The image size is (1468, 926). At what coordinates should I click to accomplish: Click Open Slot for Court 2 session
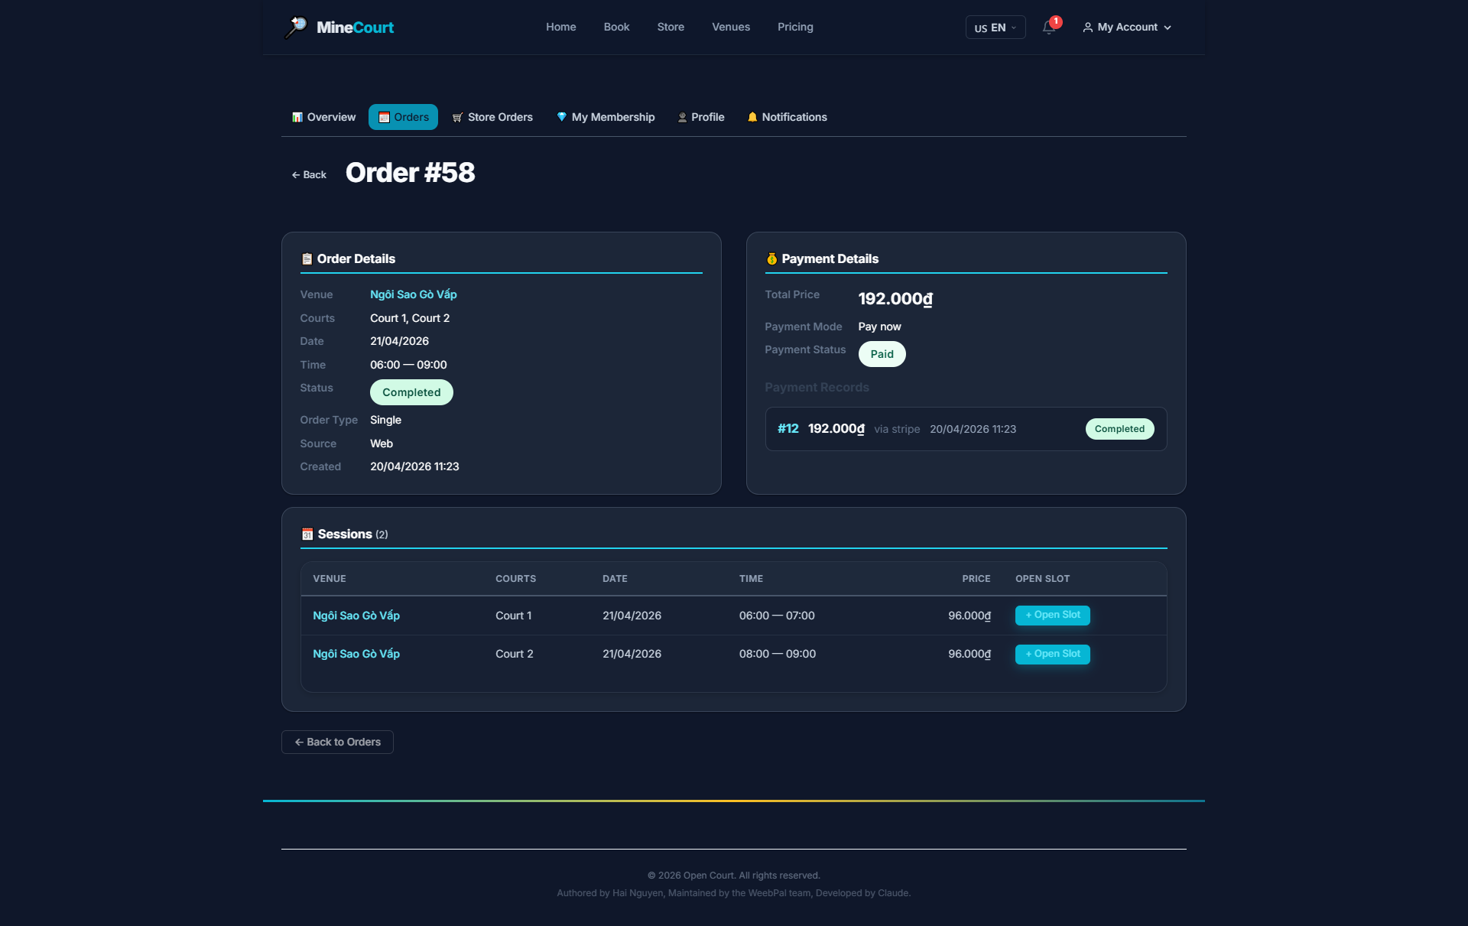point(1053,654)
